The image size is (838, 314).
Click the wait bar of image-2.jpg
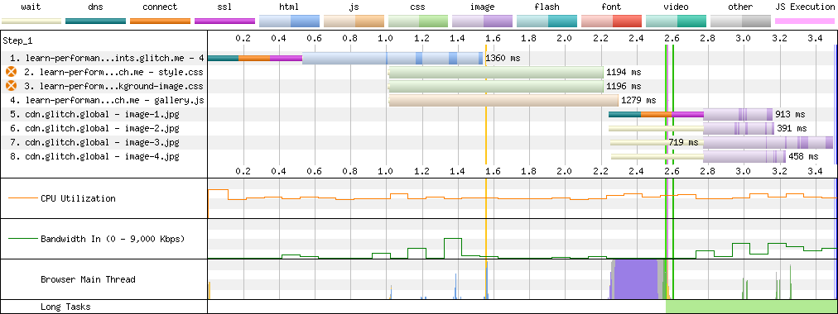656,128
